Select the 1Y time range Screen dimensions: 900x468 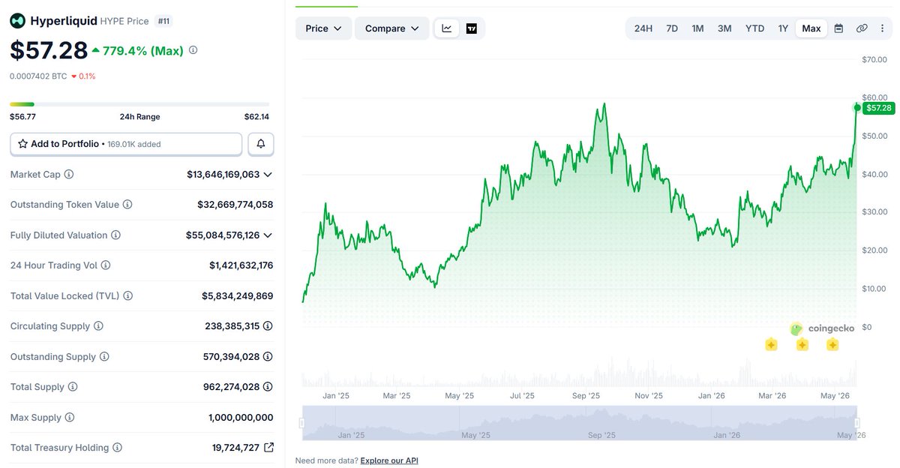click(x=783, y=28)
